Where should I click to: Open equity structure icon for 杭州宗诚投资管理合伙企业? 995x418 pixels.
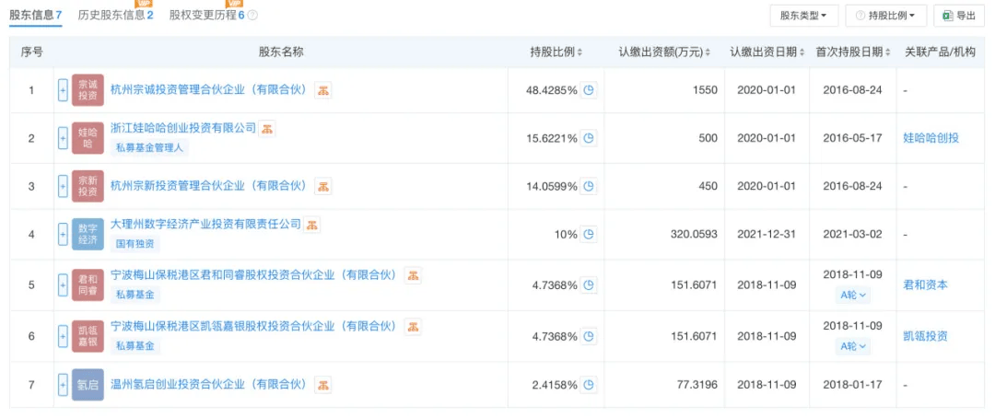pyautogui.click(x=323, y=90)
